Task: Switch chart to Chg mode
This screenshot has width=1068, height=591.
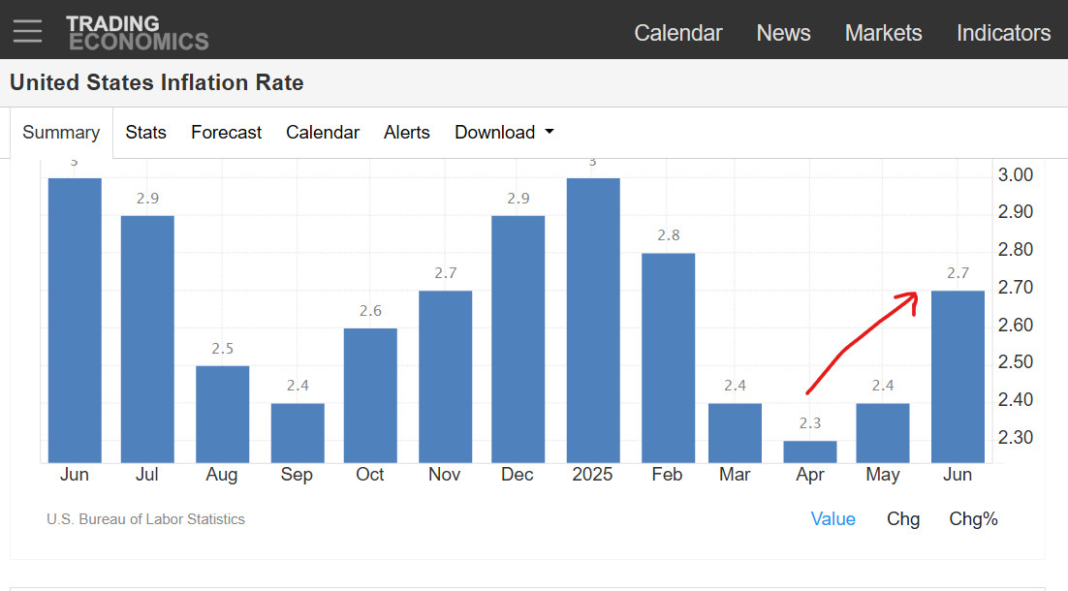Action: [x=903, y=519]
